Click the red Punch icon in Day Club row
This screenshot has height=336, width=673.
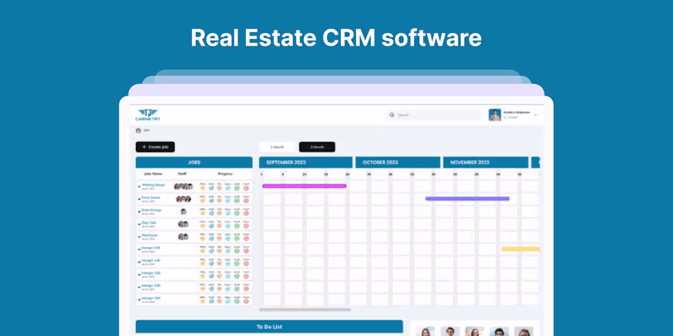pos(246,225)
